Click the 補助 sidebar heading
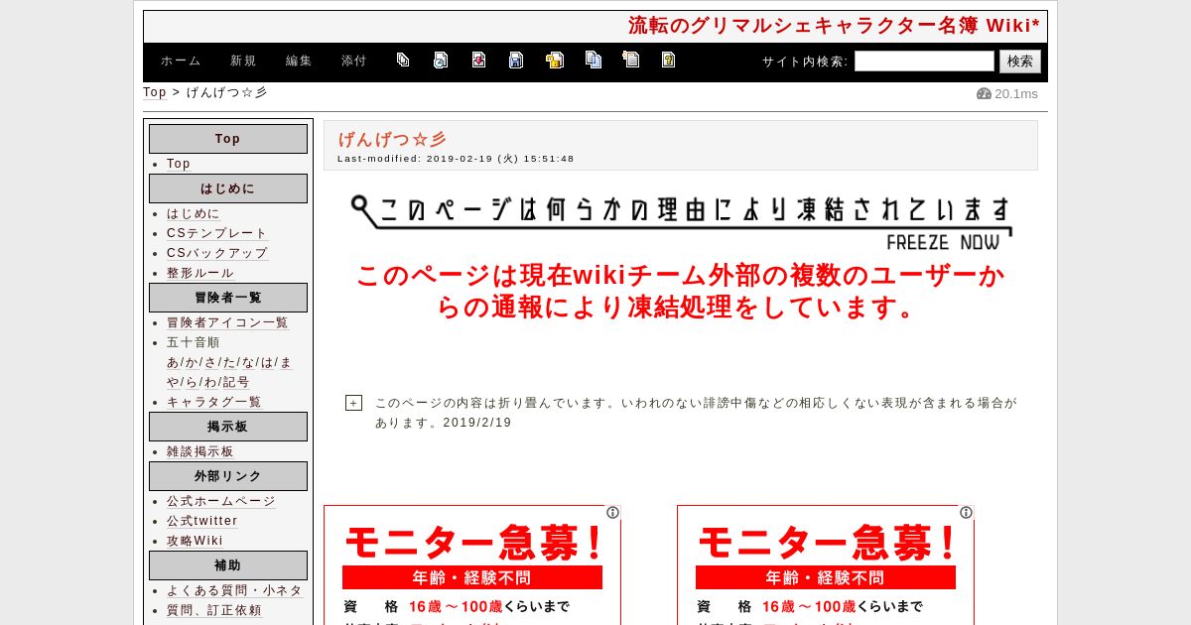The image size is (1191, 625). click(228, 565)
